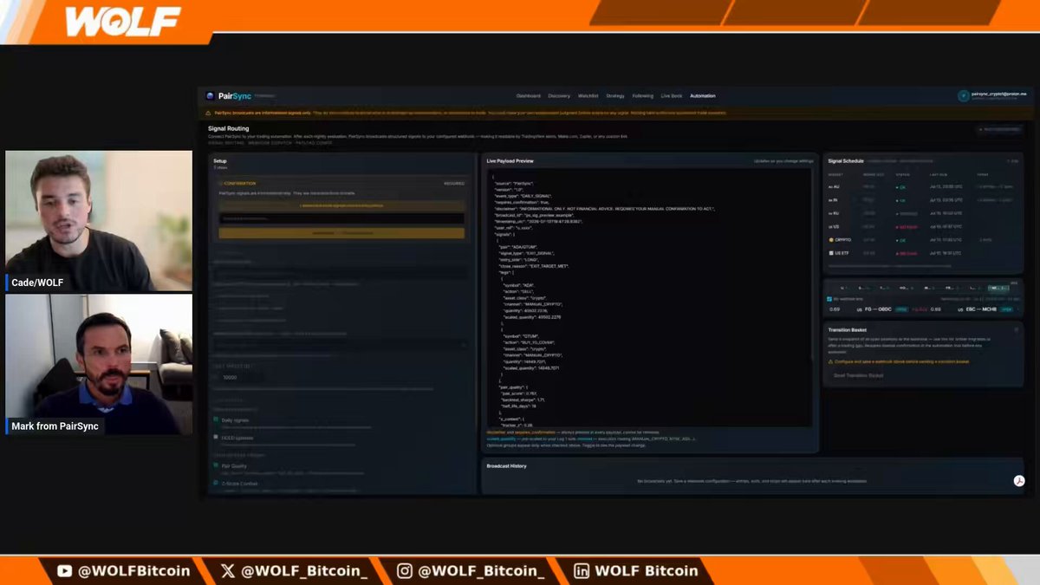Select the Following tab
Screen dimensions: 1040x585
point(642,95)
